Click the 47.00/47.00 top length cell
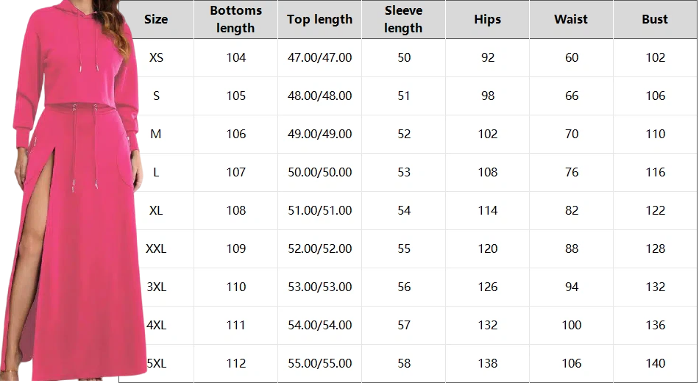Viewport: 699px width, 383px height. 319,57
